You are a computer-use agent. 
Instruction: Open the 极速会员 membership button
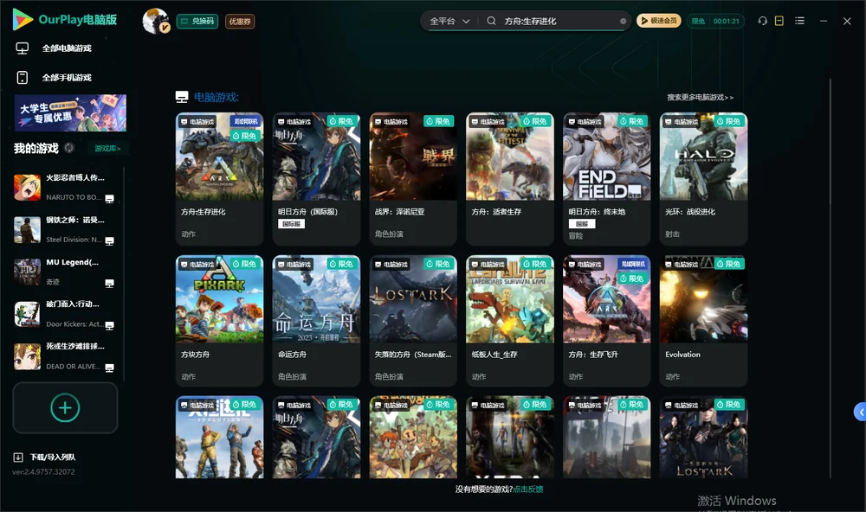(x=659, y=21)
